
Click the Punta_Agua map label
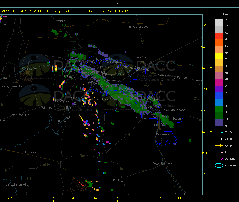(x=121, y=180)
